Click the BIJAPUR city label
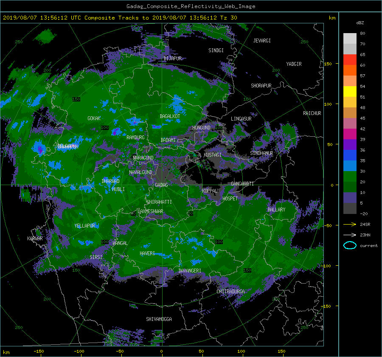 173,59
